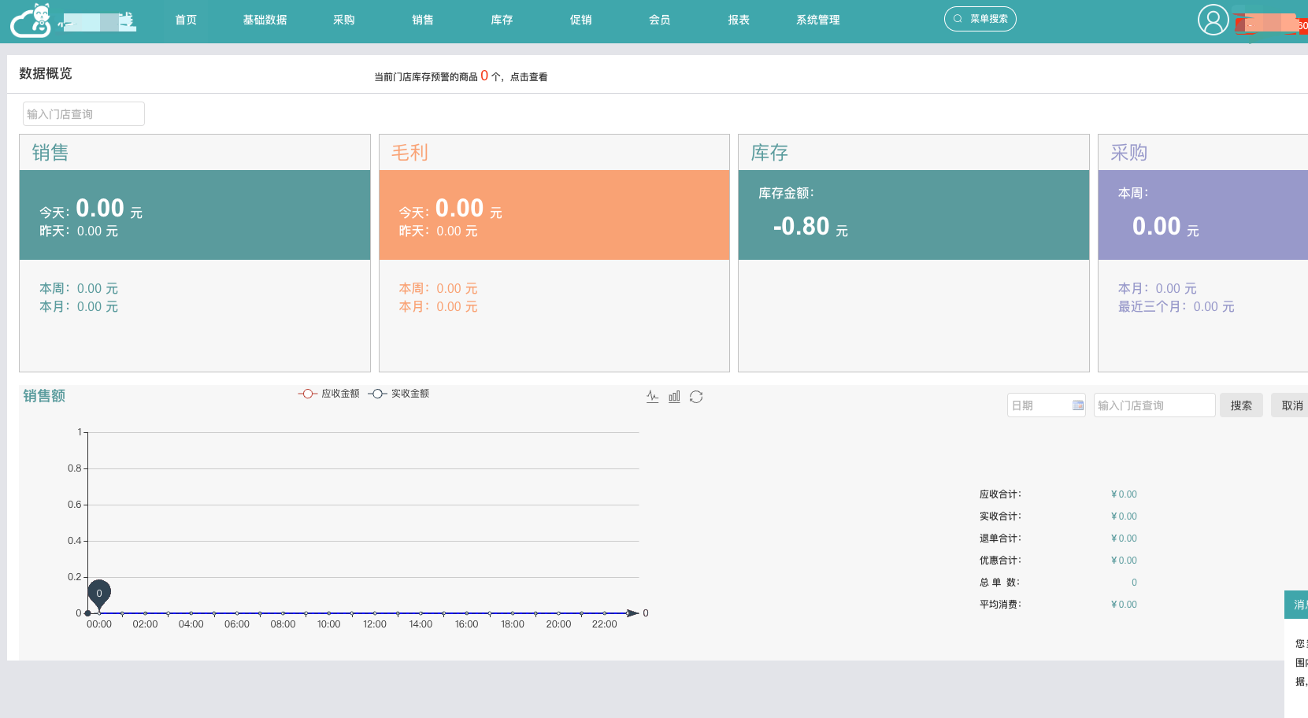Image resolution: width=1308 pixels, height=718 pixels.
Task: Click the 毛利 本月 0.00 元 text
Action: [x=438, y=306]
